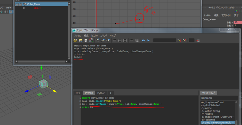Click the 移動 X value field showing 10
Screen dimensions: 242x125
(238, 22)
